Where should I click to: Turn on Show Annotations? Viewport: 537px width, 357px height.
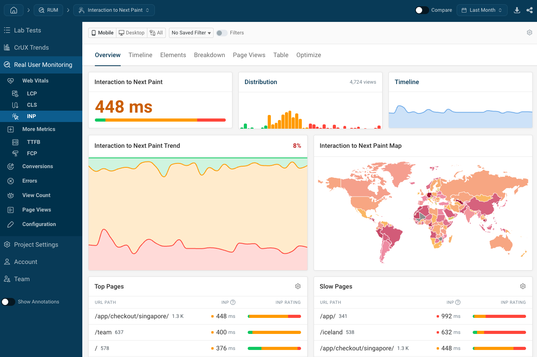point(8,301)
